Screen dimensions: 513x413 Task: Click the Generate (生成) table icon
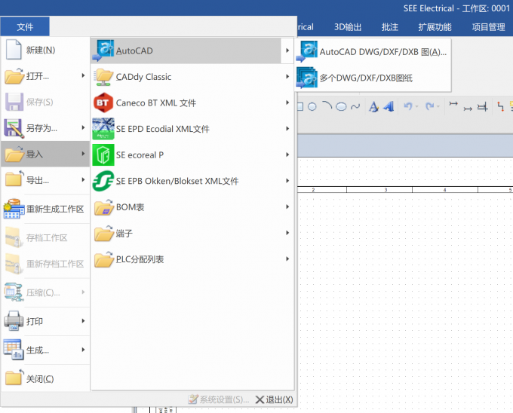click(14, 349)
